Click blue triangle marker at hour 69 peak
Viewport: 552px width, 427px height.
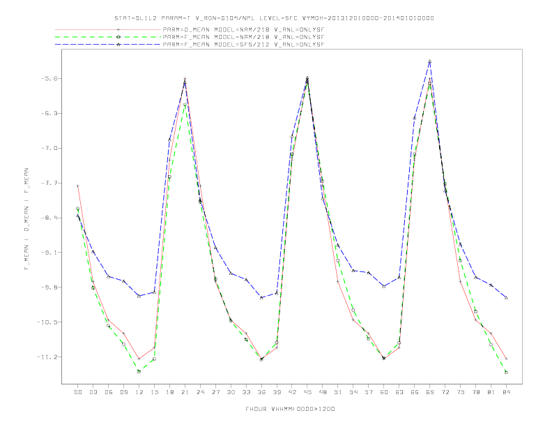pyautogui.click(x=430, y=61)
